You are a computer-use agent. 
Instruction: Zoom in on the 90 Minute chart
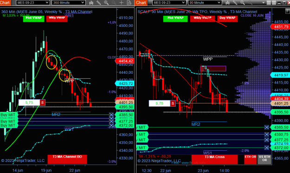[243, 3]
